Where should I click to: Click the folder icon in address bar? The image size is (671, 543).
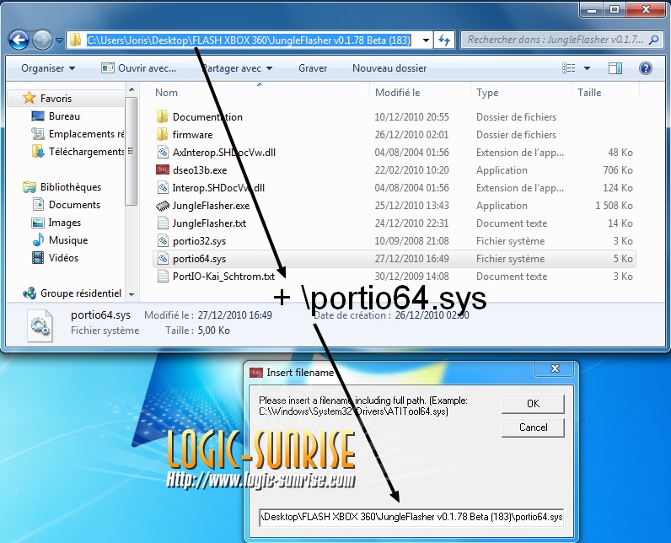(x=75, y=40)
